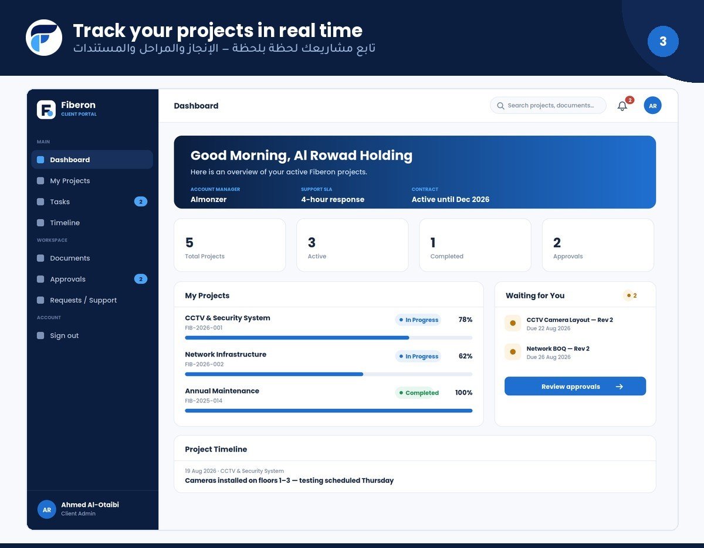Click 'Due 26 Aug 2026' text
This screenshot has height=548, width=704.
coord(549,357)
